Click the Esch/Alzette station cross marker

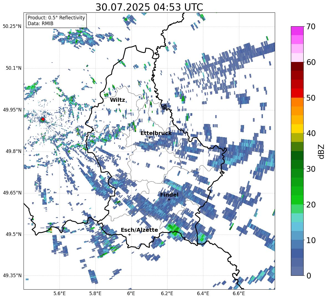[x=129, y=235]
